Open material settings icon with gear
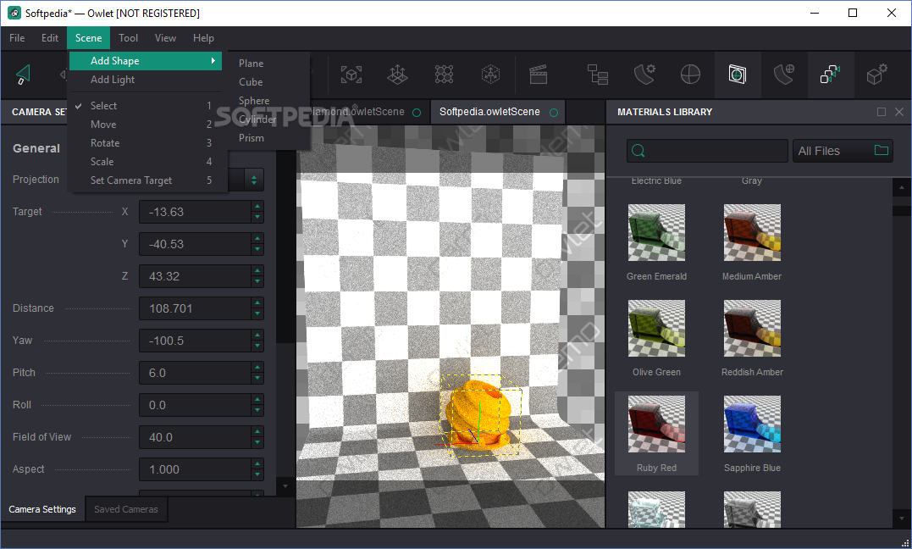The image size is (912, 549). [x=644, y=75]
